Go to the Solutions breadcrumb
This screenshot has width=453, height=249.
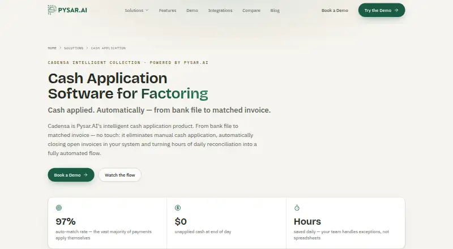click(74, 48)
